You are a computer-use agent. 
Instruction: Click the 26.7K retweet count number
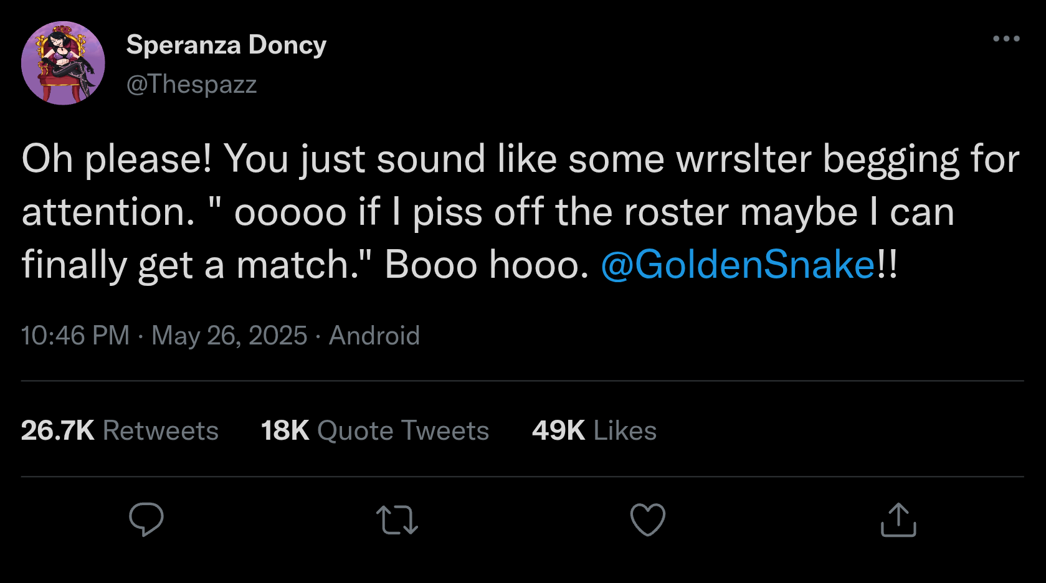pos(57,430)
